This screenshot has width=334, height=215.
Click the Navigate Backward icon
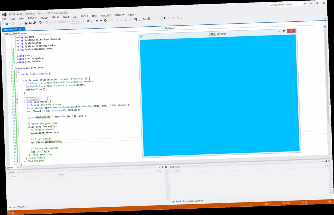point(7,23)
